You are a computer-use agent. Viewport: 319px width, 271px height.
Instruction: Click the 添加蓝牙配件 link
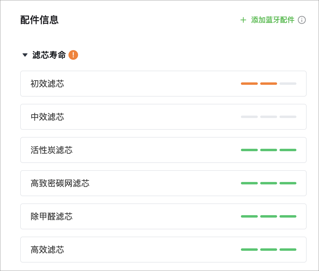[273, 20]
